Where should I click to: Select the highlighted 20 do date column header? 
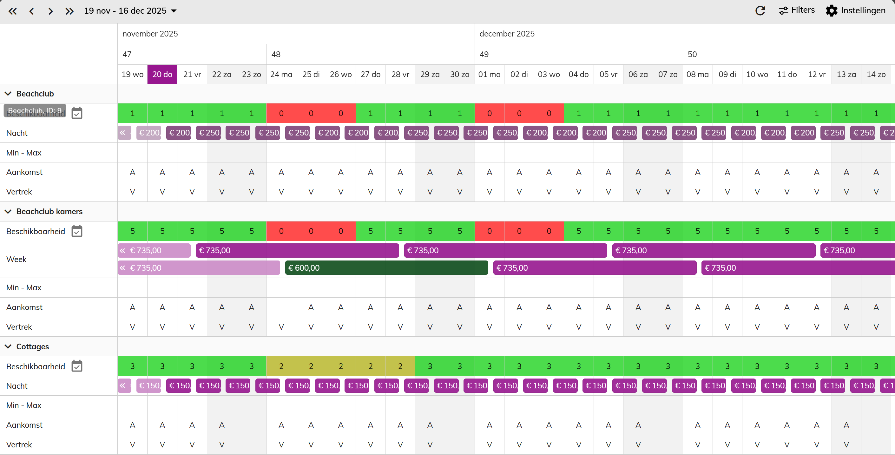coord(162,74)
